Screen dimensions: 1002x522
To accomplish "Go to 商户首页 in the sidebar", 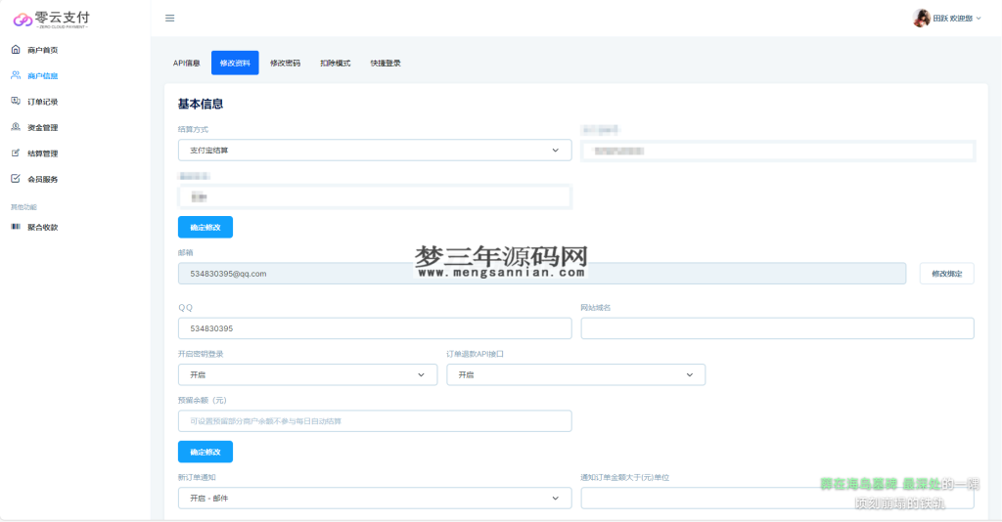I will (43, 50).
